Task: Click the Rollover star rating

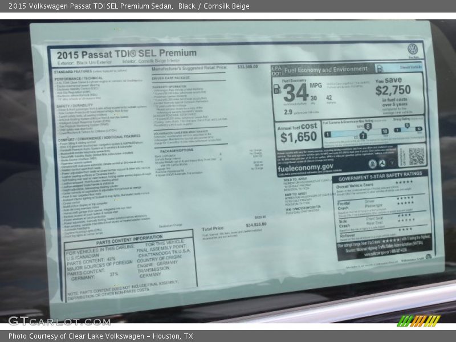Action: [405, 230]
